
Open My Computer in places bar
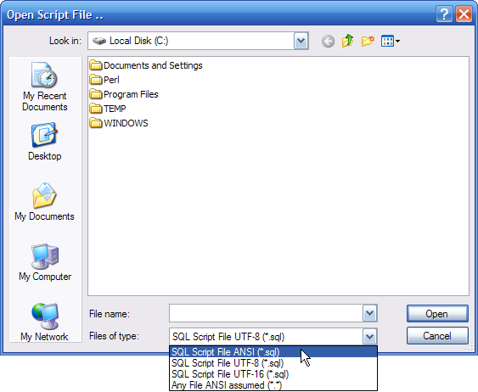pyautogui.click(x=45, y=262)
